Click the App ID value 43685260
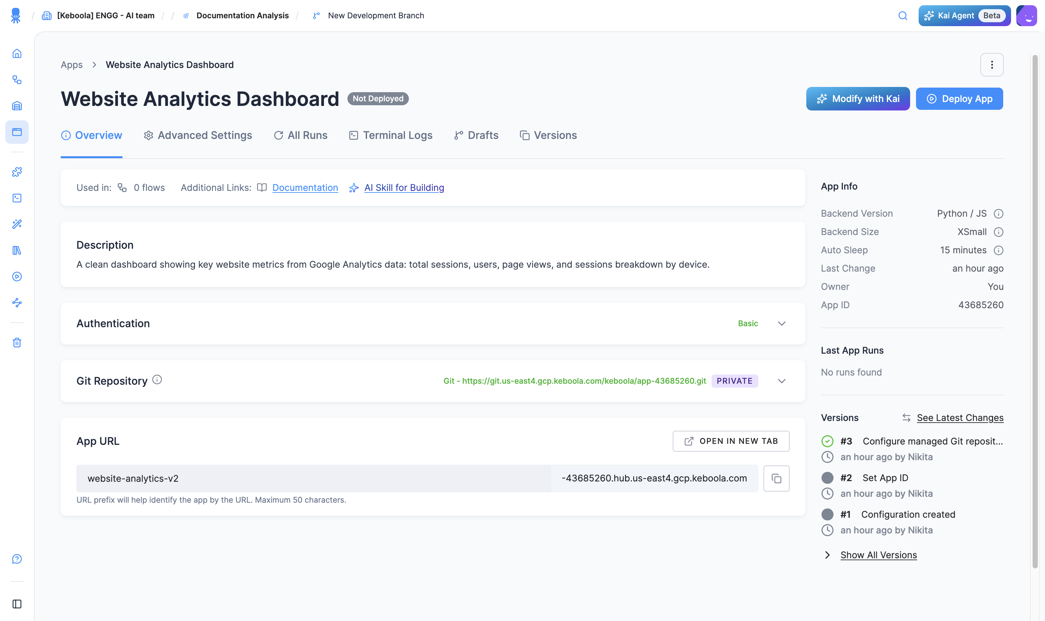 [x=981, y=305]
